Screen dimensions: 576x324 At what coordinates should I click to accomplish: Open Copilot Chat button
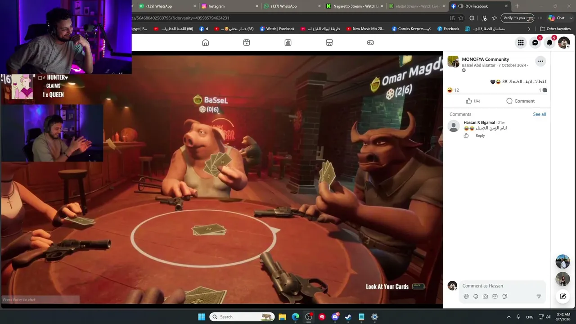tap(557, 18)
